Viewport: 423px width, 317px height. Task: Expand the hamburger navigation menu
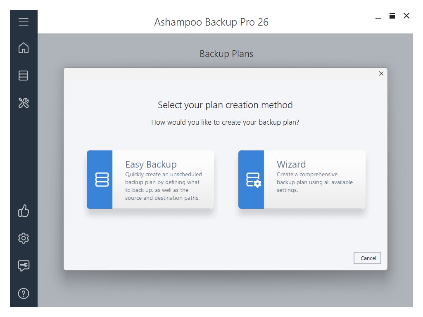point(24,22)
